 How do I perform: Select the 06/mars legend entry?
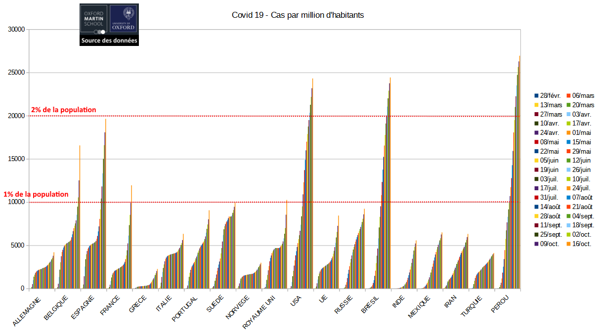click(583, 96)
